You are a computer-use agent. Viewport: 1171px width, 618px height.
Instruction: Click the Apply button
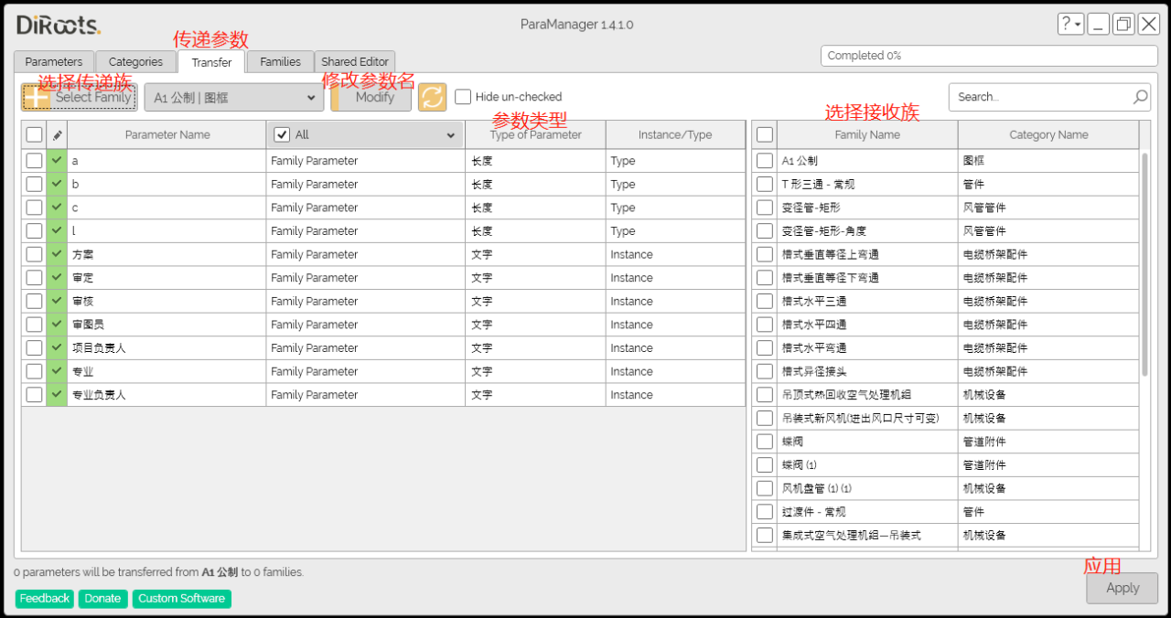(1123, 588)
